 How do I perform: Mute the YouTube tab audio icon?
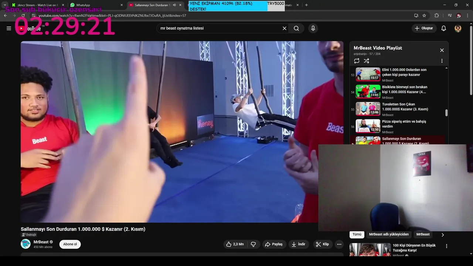(x=174, y=5)
